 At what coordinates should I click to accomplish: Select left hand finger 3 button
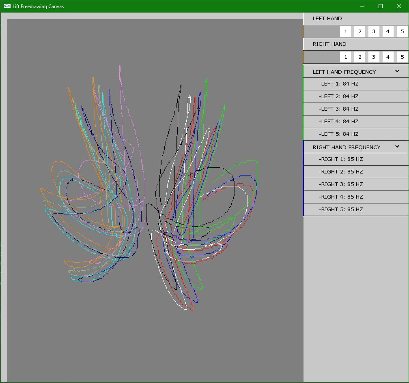coord(374,32)
